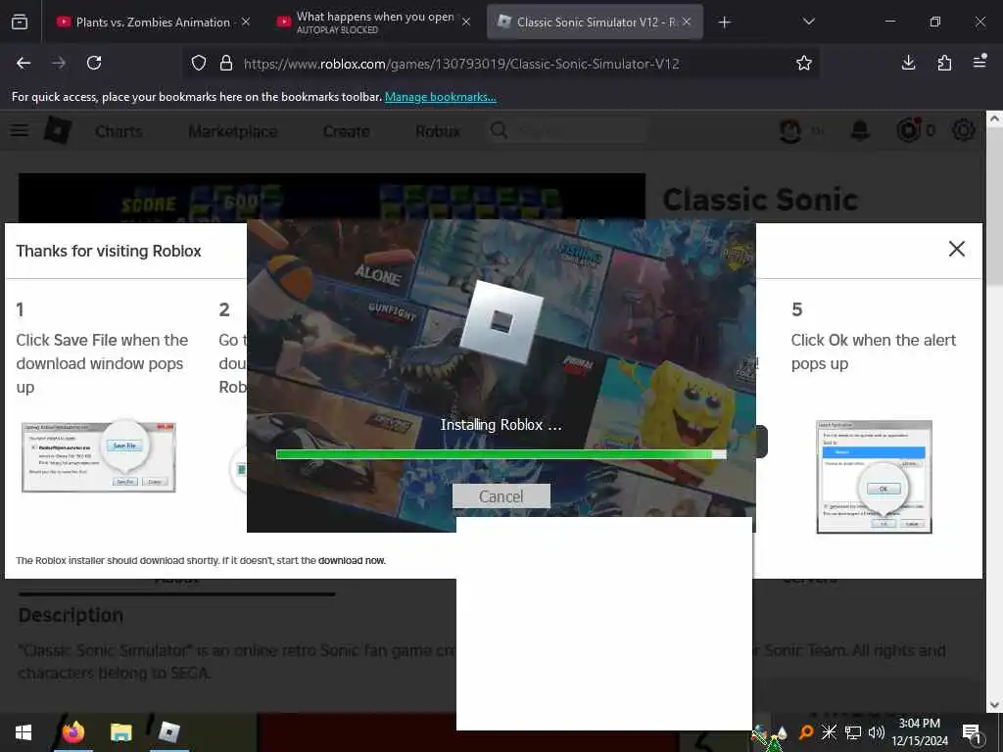
Task: Open Robux in Roblox navigation
Action: (438, 131)
